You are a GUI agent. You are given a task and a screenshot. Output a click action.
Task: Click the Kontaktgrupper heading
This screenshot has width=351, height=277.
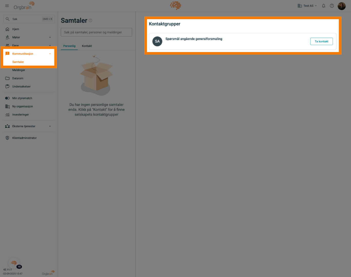click(x=165, y=24)
